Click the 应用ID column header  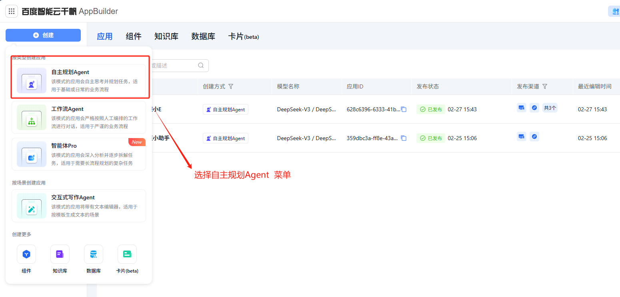pos(355,86)
